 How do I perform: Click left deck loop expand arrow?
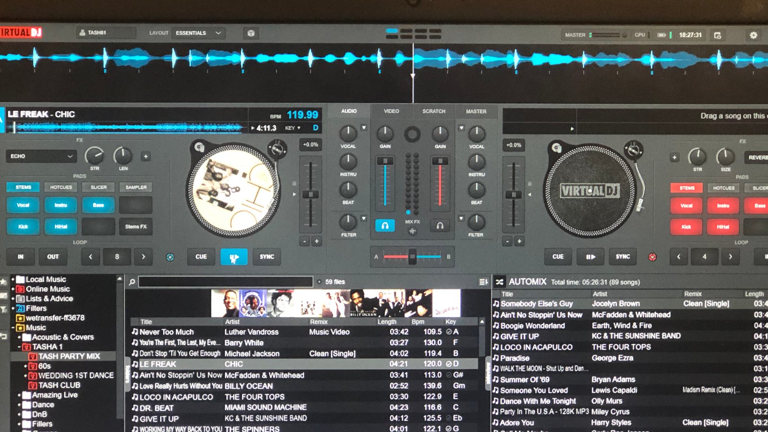pos(143,257)
